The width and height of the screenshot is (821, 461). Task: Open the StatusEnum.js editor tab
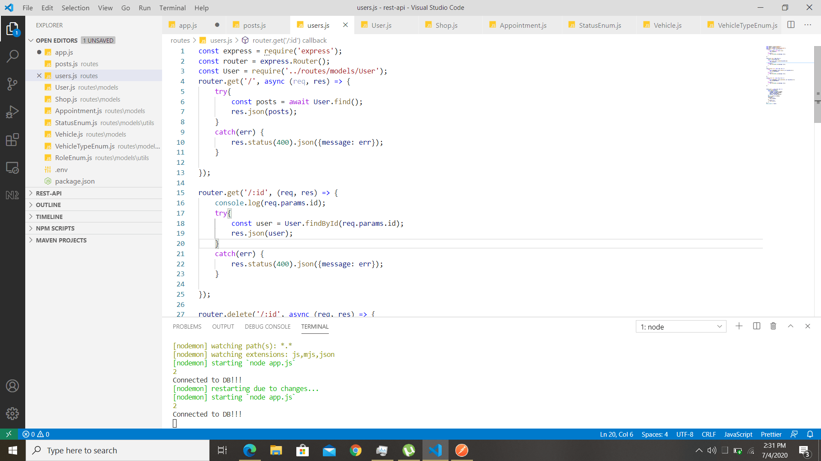coord(599,25)
